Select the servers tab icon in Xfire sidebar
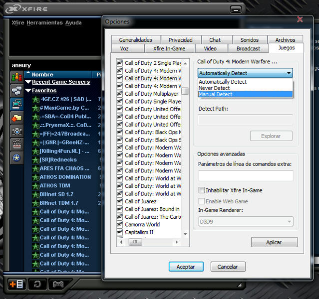The image size is (319, 299). pyautogui.click(x=17, y=104)
